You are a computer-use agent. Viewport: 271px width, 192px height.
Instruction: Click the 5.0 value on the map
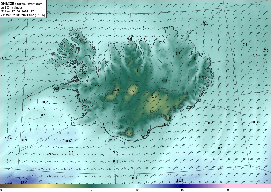click(x=97, y=84)
